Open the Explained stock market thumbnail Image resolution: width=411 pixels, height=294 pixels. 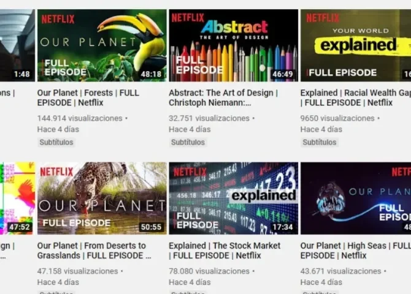pos(234,198)
